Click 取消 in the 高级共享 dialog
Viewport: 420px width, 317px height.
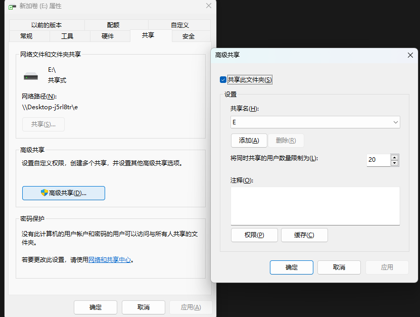click(339, 267)
